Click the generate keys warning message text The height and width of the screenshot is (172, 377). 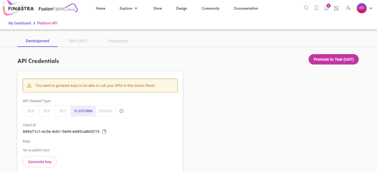(x=95, y=86)
